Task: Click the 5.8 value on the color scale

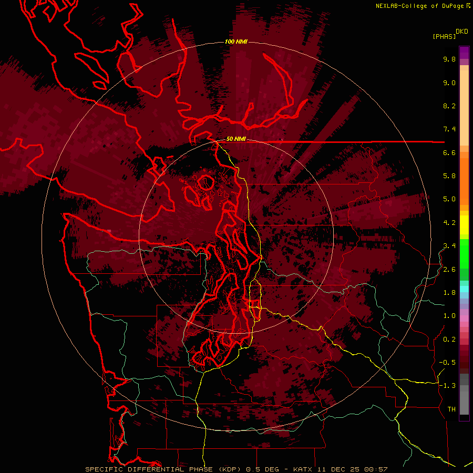Action: pos(449,176)
